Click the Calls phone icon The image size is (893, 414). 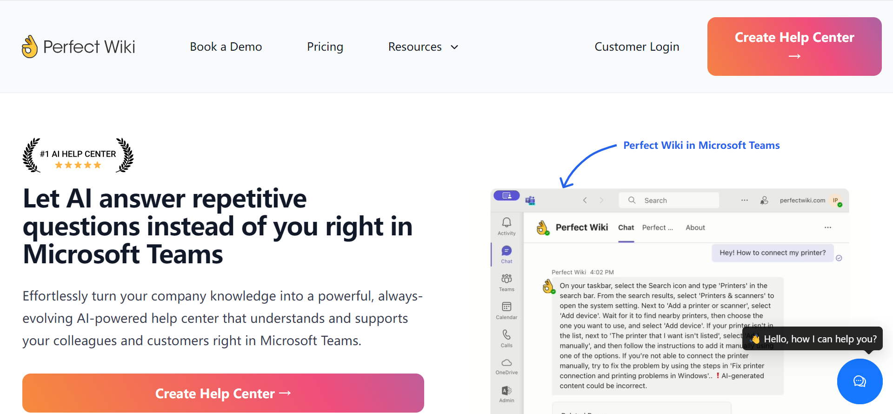click(506, 335)
